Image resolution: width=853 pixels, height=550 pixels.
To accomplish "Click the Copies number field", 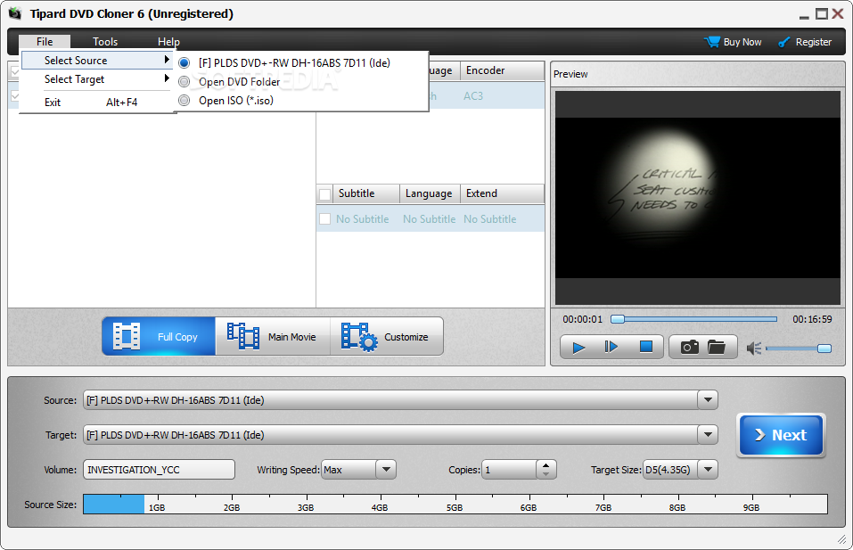I will [x=509, y=470].
